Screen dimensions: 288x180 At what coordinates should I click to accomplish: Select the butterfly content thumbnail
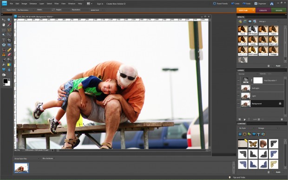click(253, 144)
